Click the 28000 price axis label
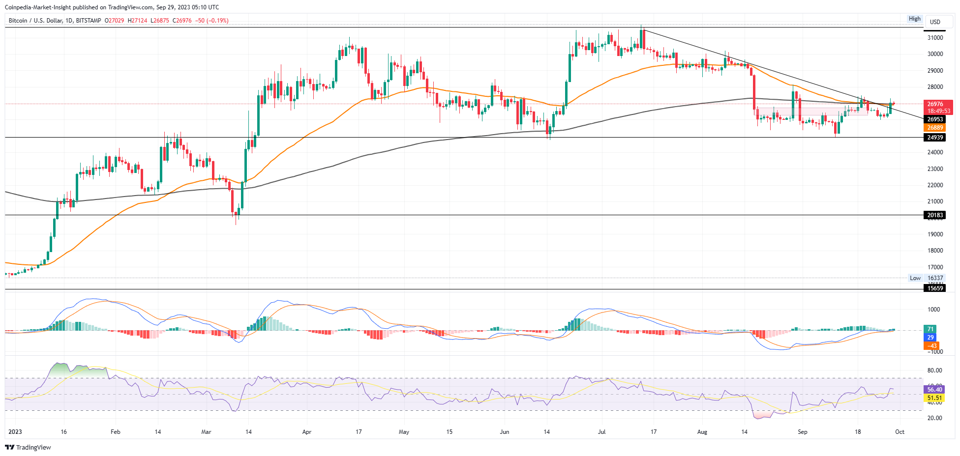960x456 pixels. 935,87
